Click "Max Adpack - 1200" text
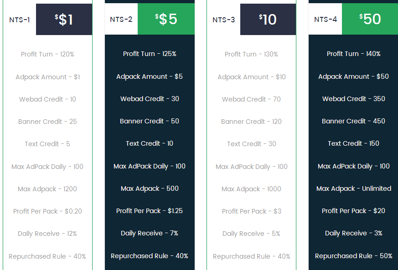 (47, 189)
